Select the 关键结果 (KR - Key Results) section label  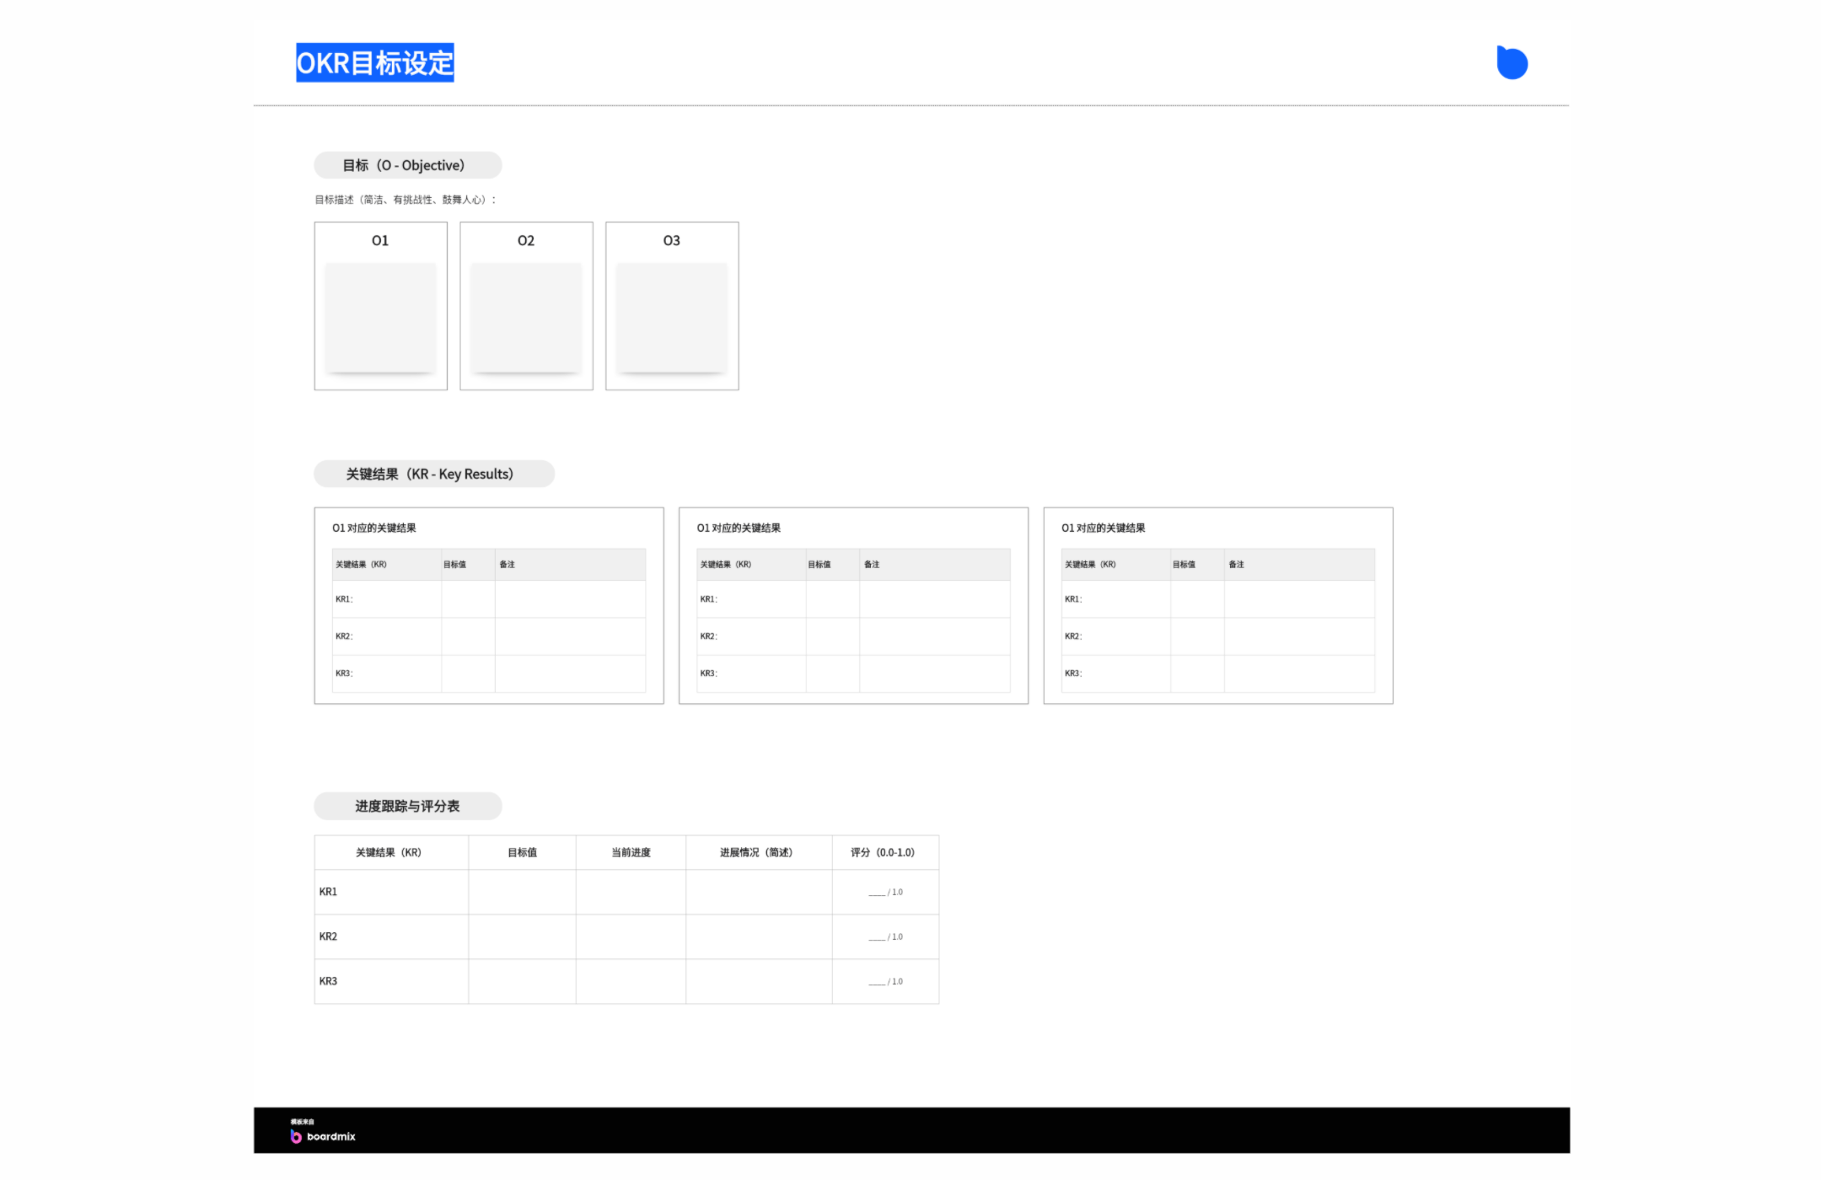coord(434,474)
